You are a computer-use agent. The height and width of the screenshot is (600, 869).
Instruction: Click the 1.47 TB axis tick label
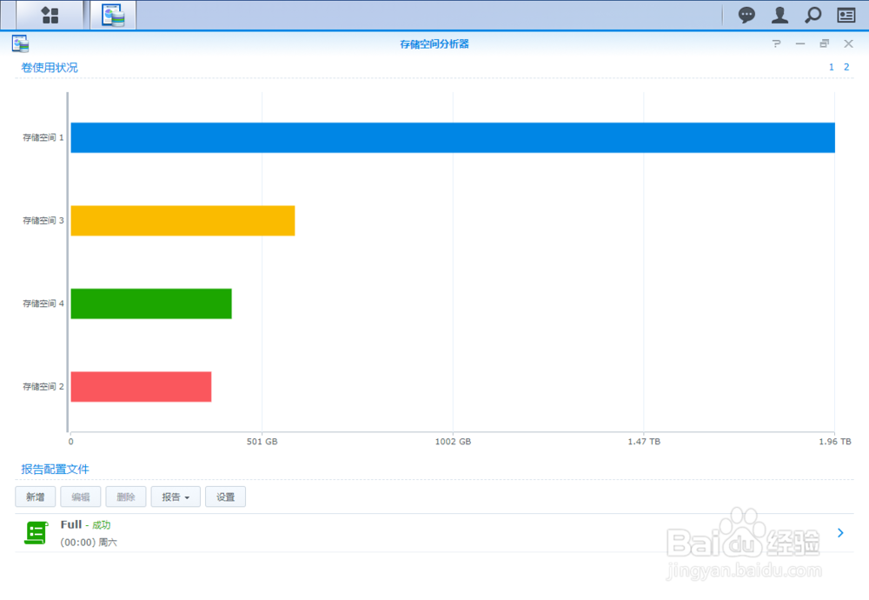(644, 442)
